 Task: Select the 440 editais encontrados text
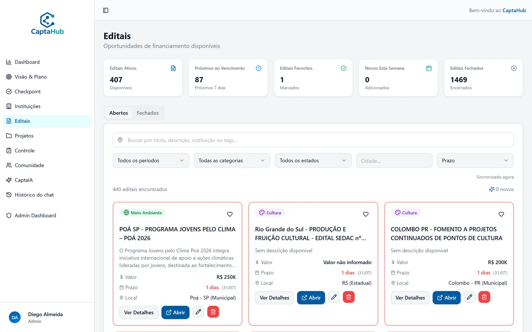click(x=140, y=189)
